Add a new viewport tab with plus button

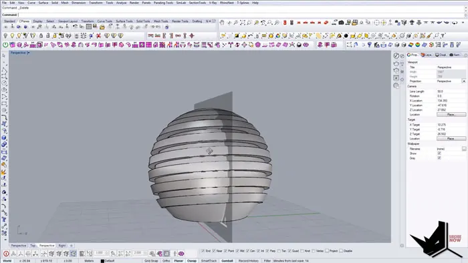point(71,246)
